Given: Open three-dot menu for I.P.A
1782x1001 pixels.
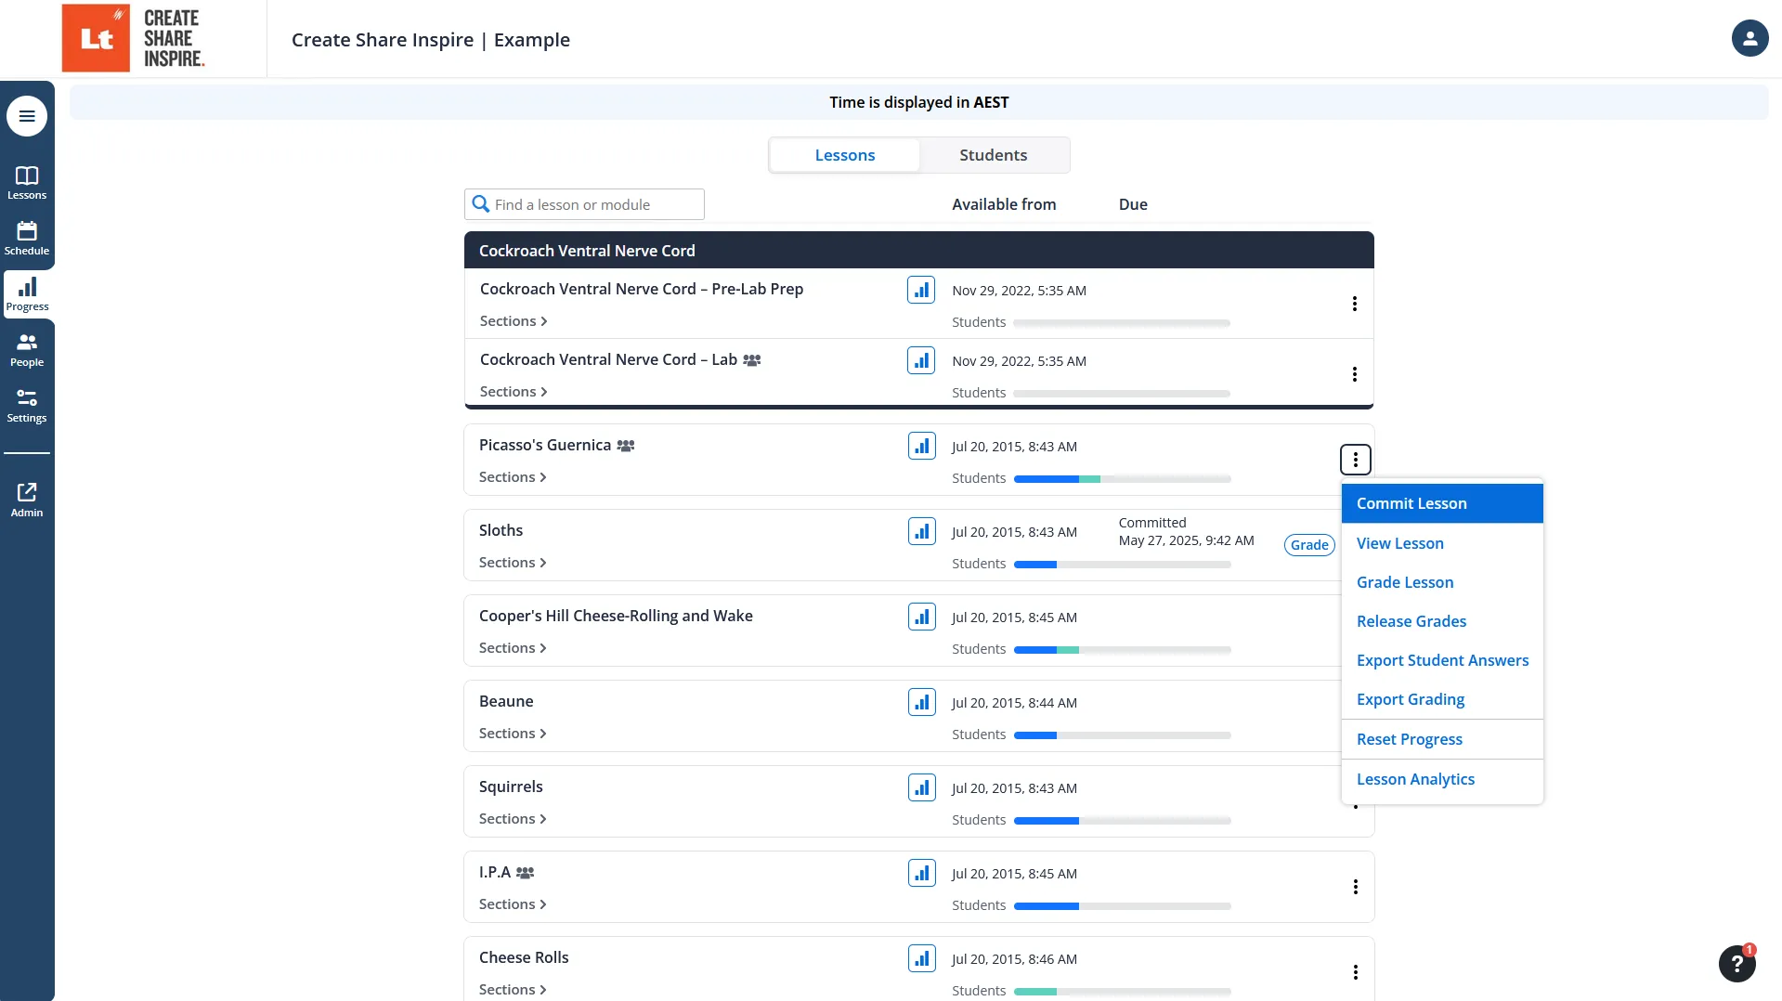Looking at the screenshot, I should pos(1356,887).
